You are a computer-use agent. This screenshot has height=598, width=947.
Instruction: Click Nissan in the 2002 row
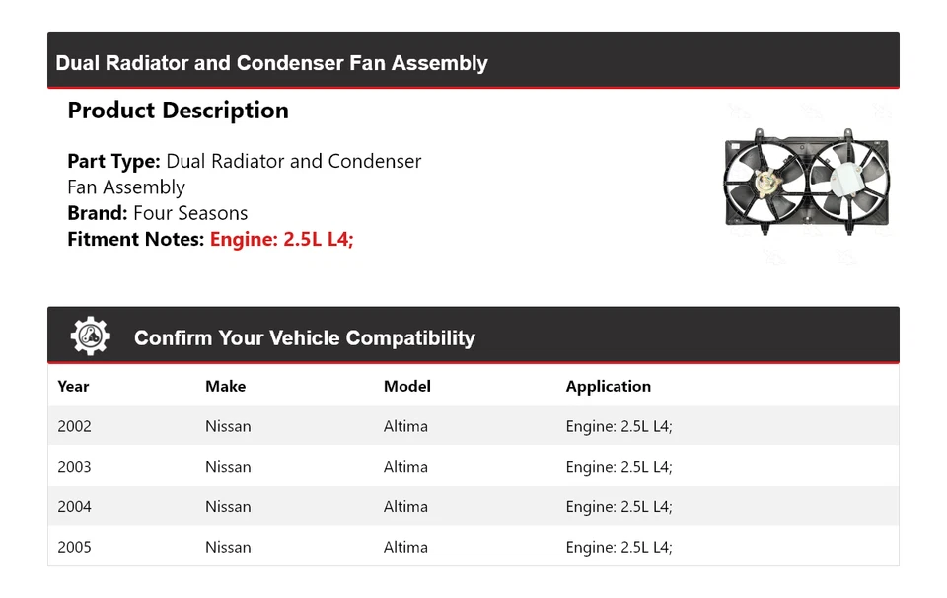(228, 427)
